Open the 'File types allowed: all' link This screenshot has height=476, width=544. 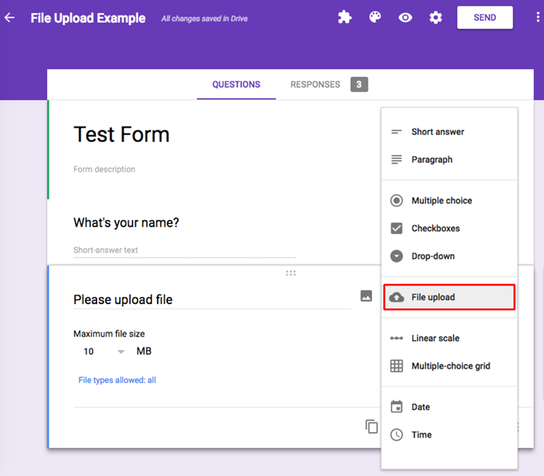pyautogui.click(x=117, y=380)
